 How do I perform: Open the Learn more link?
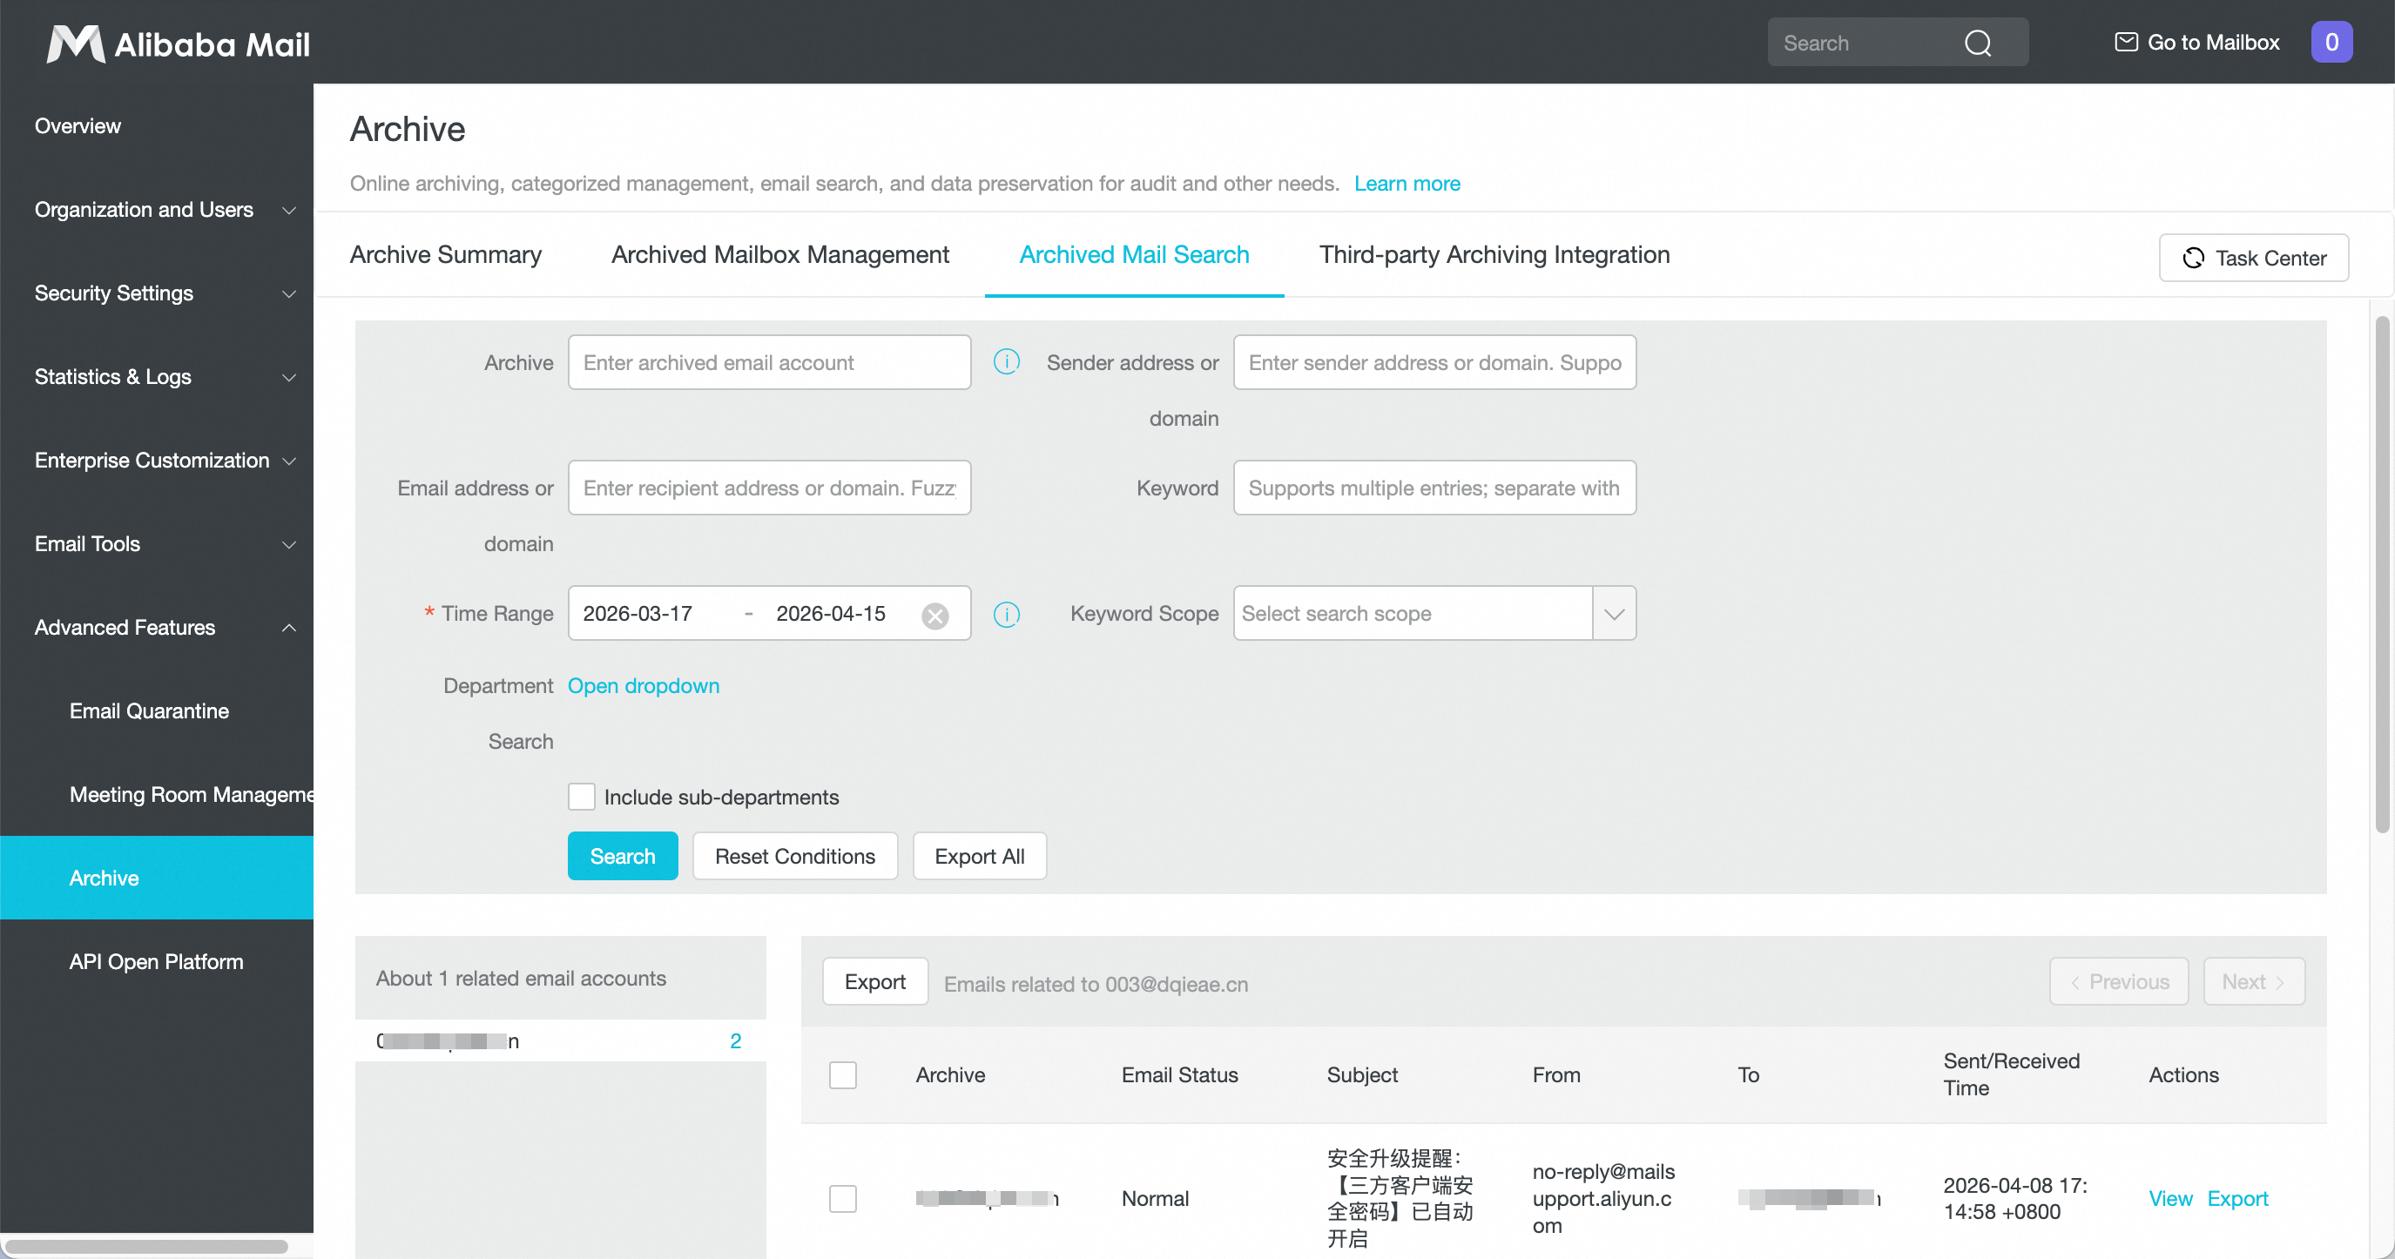pos(1406,183)
